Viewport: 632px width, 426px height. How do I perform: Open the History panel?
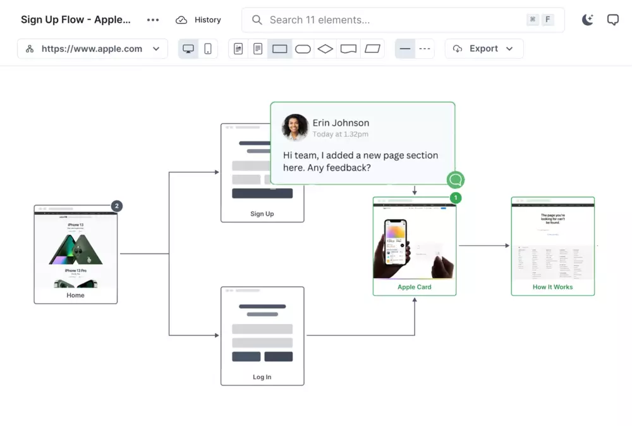pos(198,20)
